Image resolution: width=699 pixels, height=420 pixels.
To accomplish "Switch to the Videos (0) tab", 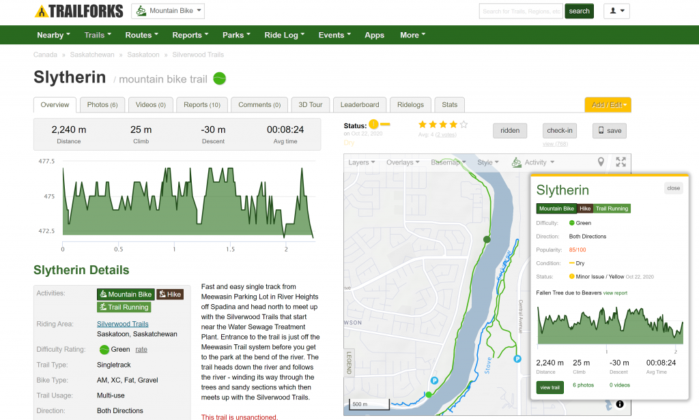I will [x=151, y=105].
